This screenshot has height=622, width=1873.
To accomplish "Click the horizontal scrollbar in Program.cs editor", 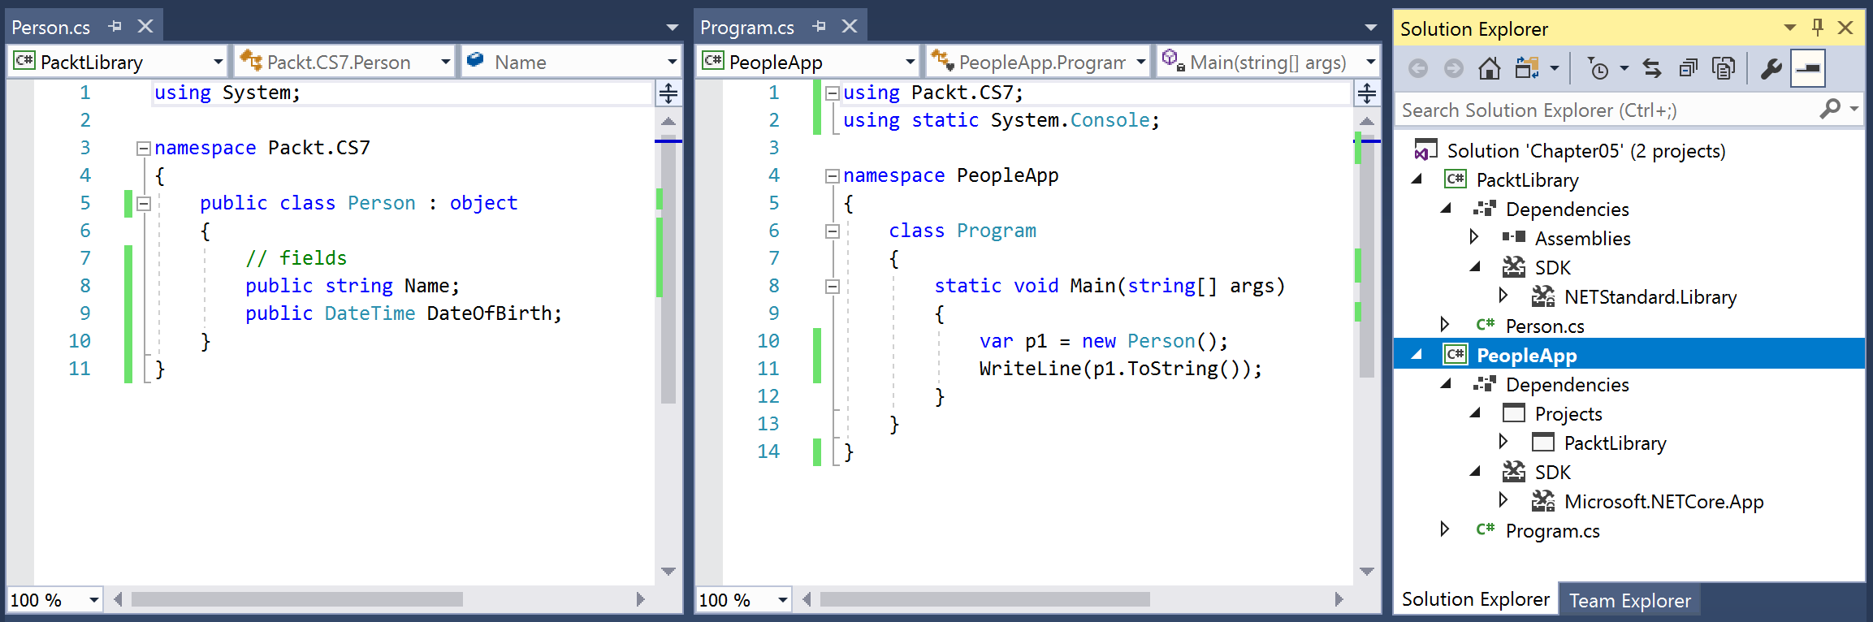I will 984,599.
